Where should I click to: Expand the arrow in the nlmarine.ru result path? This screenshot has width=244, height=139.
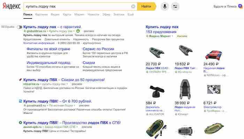click(67, 84)
